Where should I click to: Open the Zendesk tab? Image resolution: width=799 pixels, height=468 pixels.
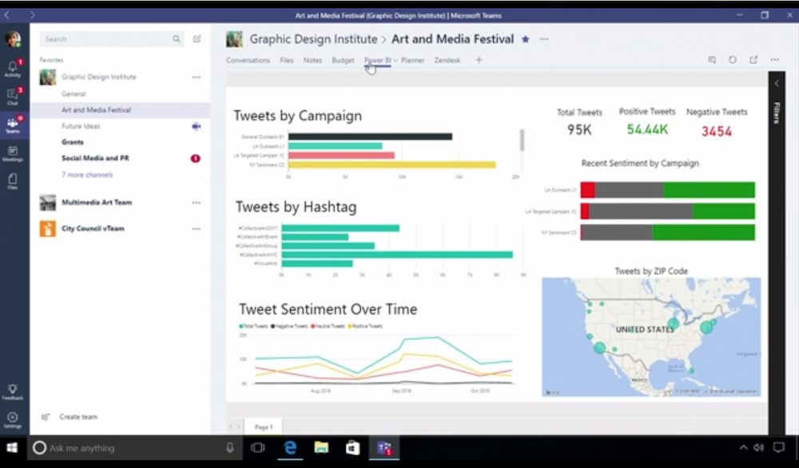coord(447,60)
